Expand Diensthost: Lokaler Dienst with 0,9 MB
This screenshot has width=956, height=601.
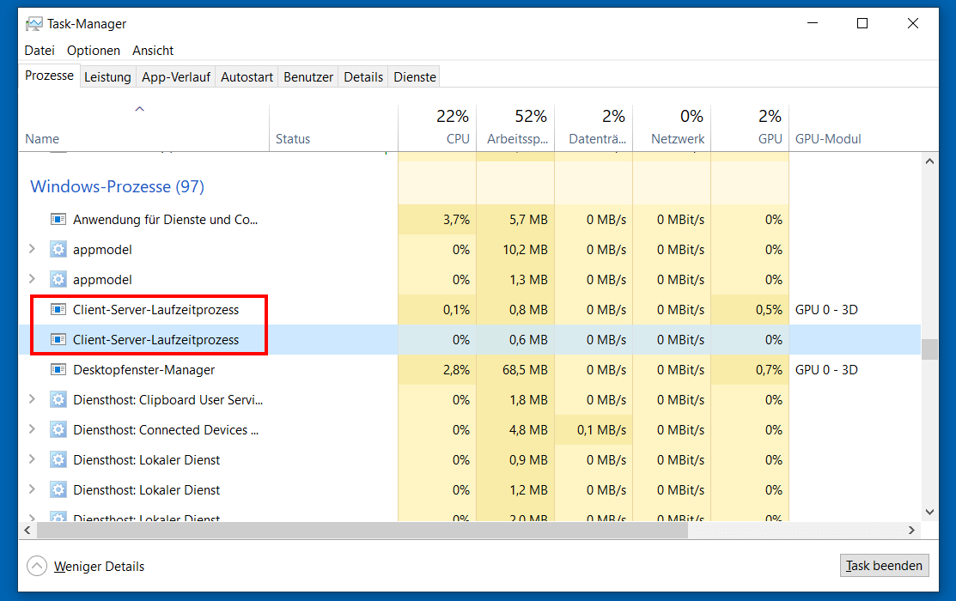tap(33, 459)
